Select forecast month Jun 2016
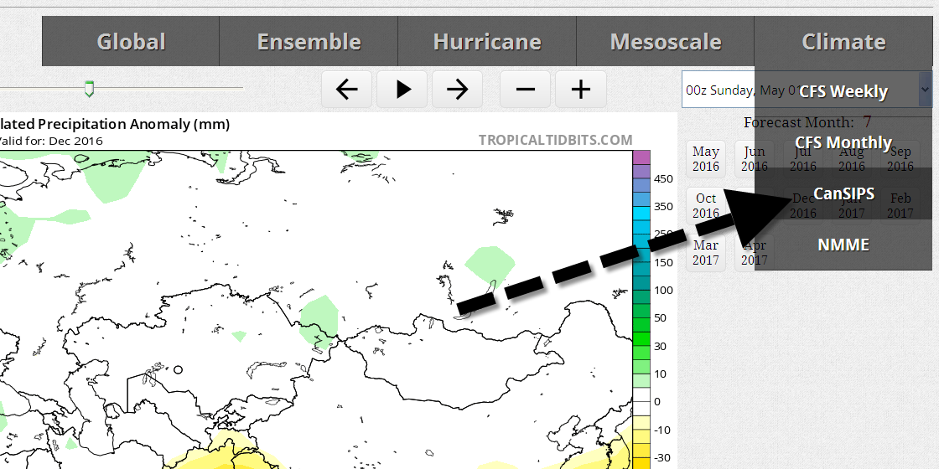This screenshot has width=939, height=469. pos(754,159)
